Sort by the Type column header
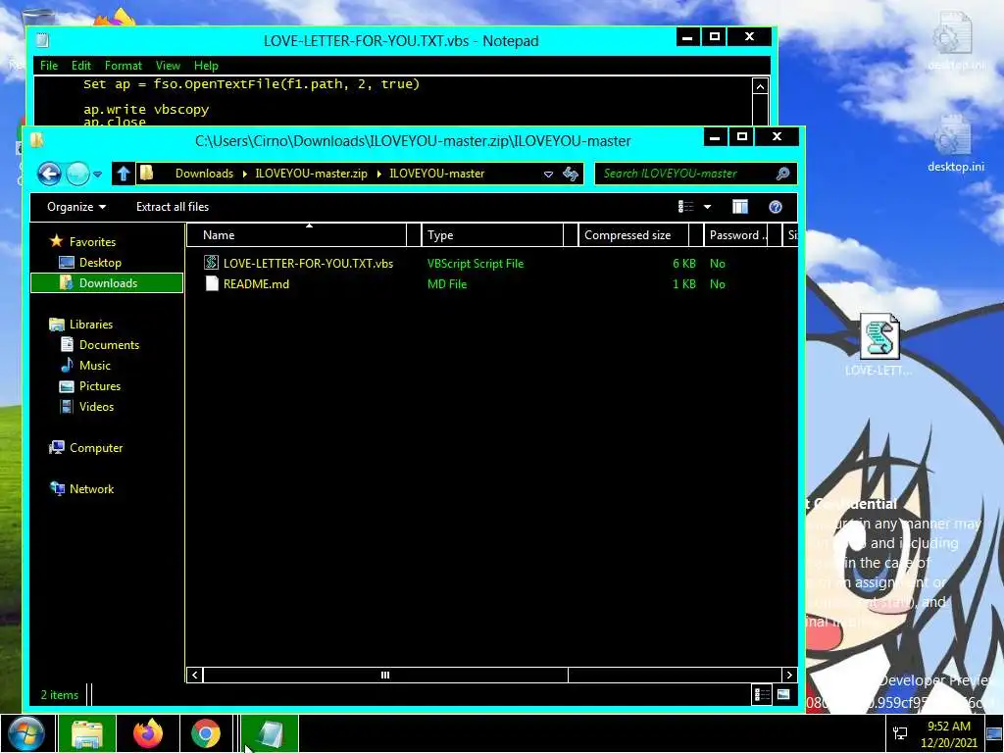This screenshot has height=753, width=1004. [492, 235]
